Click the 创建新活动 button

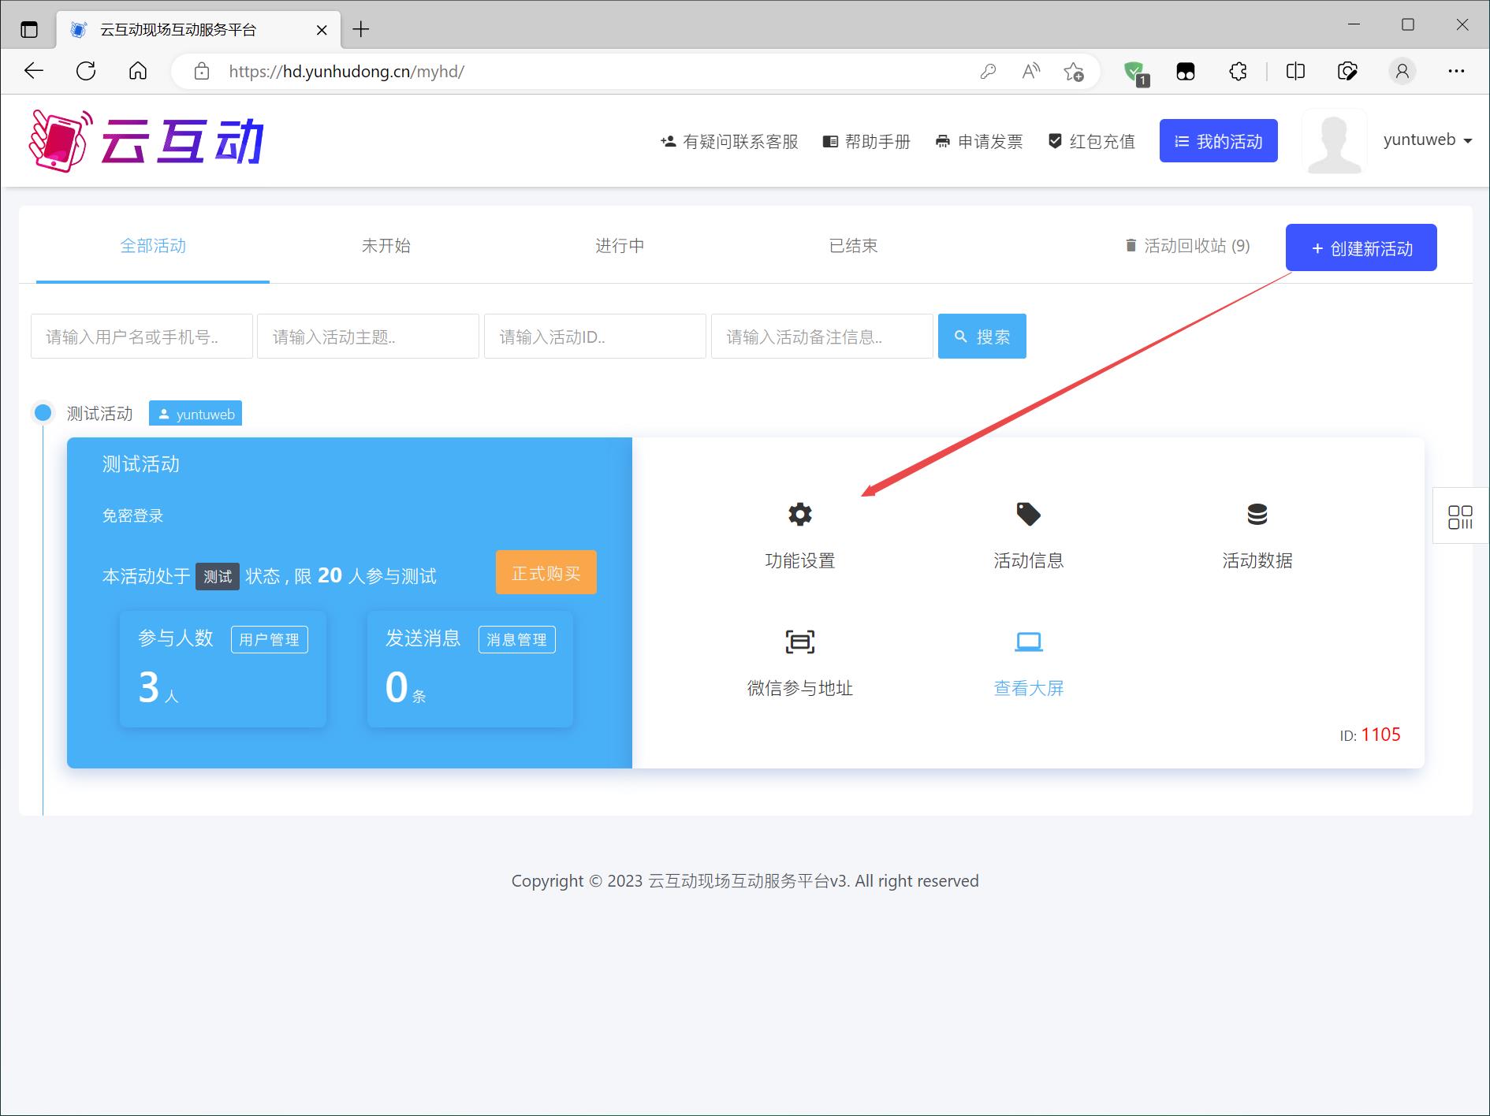point(1361,248)
